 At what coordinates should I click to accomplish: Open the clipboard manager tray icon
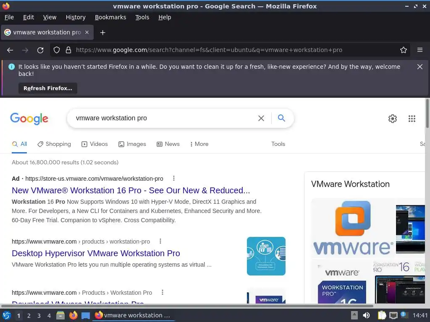coord(382,315)
